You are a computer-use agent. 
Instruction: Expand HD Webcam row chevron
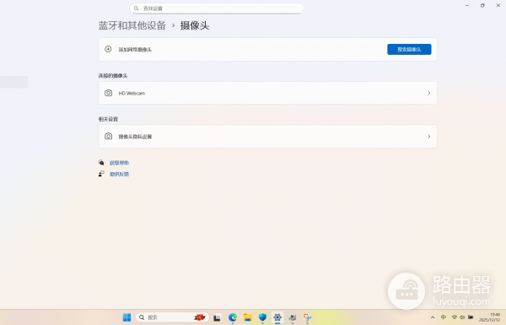[429, 93]
